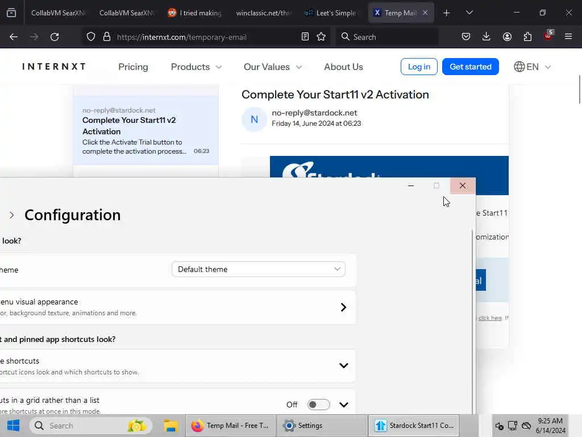Click cloud sync tray icon
This screenshot has width=582, height=437.
point(526,426)
